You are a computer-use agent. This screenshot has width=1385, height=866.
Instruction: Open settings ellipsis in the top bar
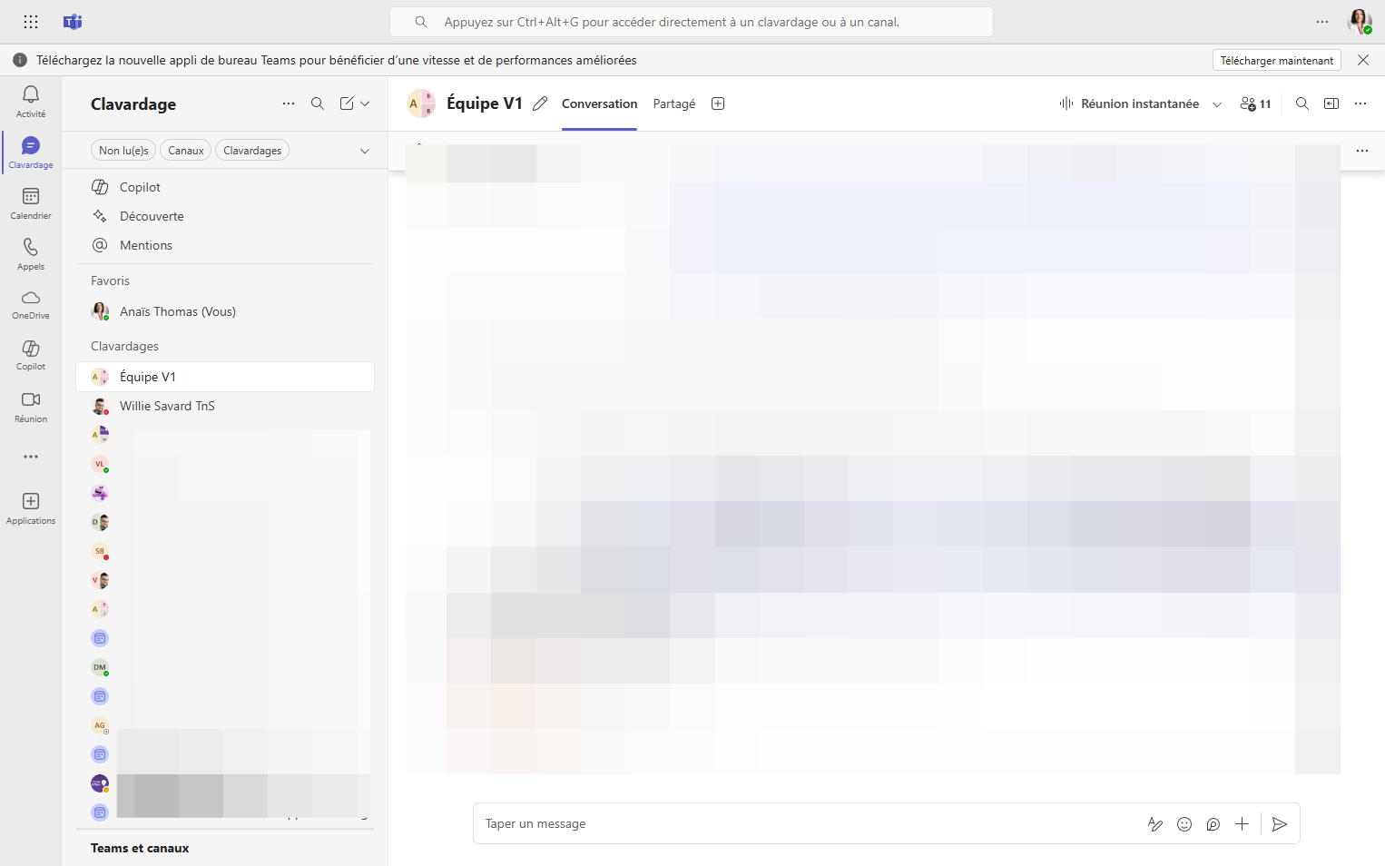[1322, 22]
